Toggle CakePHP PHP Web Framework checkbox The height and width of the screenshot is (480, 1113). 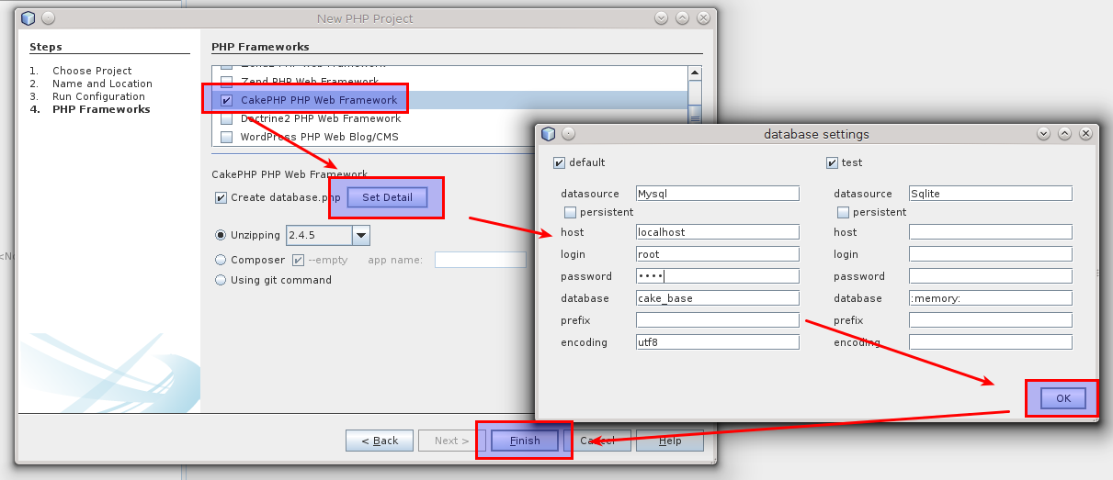(x=226, y=100)
